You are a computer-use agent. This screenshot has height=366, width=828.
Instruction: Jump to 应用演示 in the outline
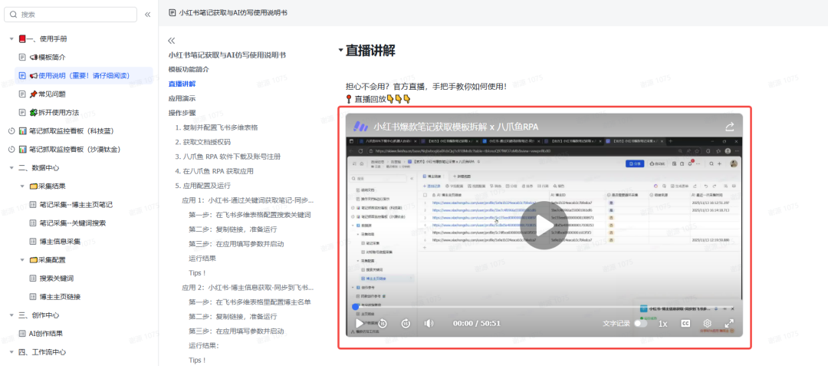point(182,98)
